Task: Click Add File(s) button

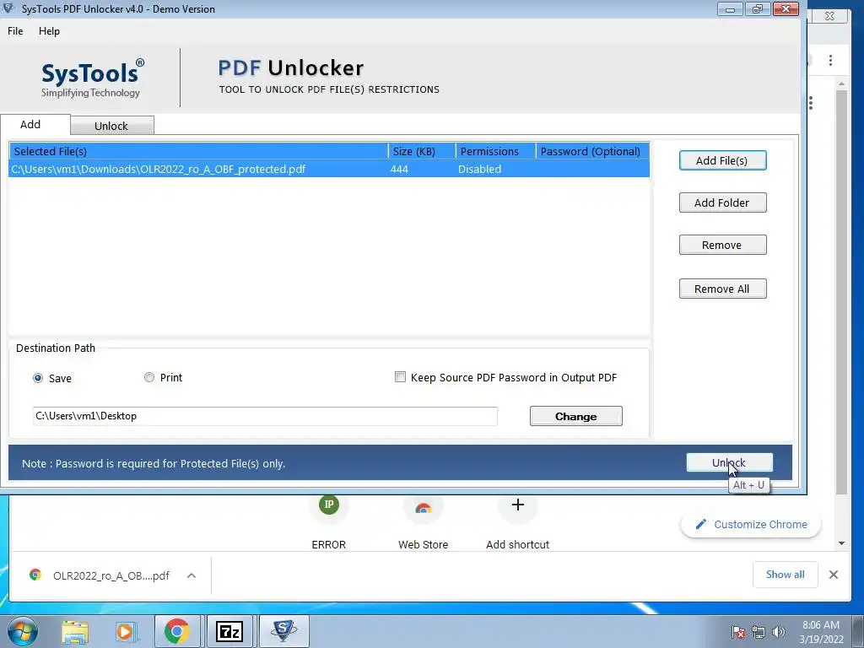Action: point(722,160)
